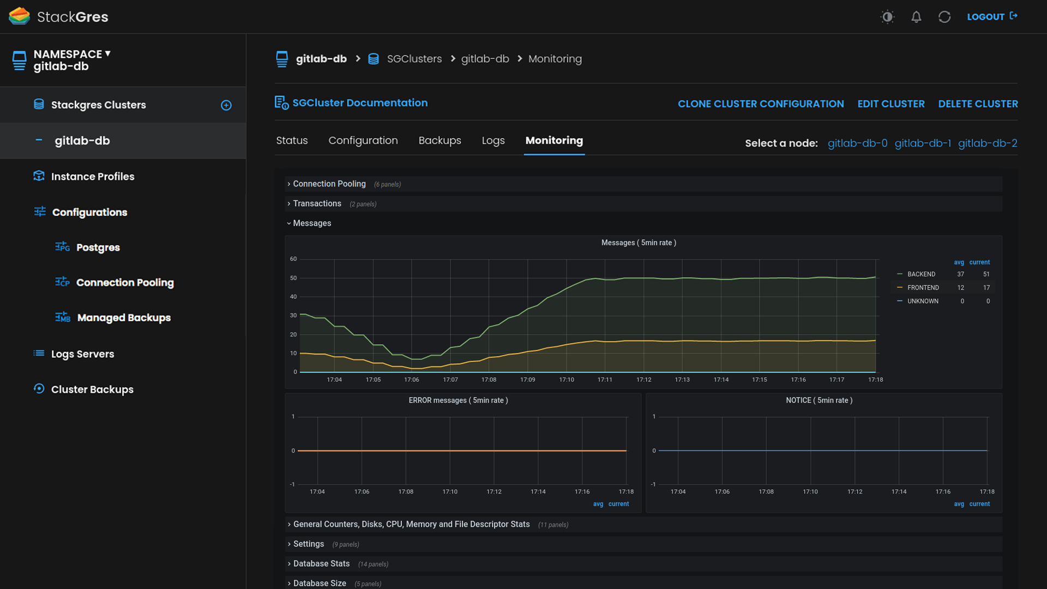Click the StackGres logo icon

pyautogui.click(x=19, y=16)
